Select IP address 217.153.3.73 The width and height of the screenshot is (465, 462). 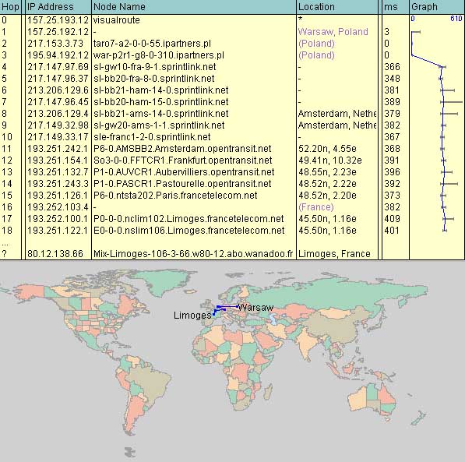(55, 44)
